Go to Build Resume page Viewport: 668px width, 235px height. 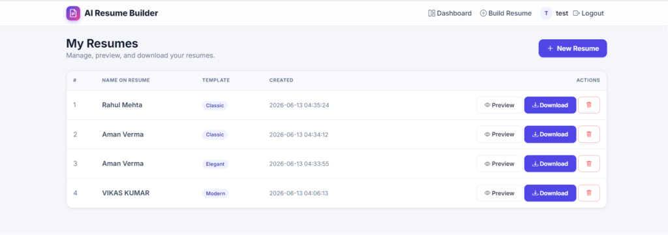[506, 13]
